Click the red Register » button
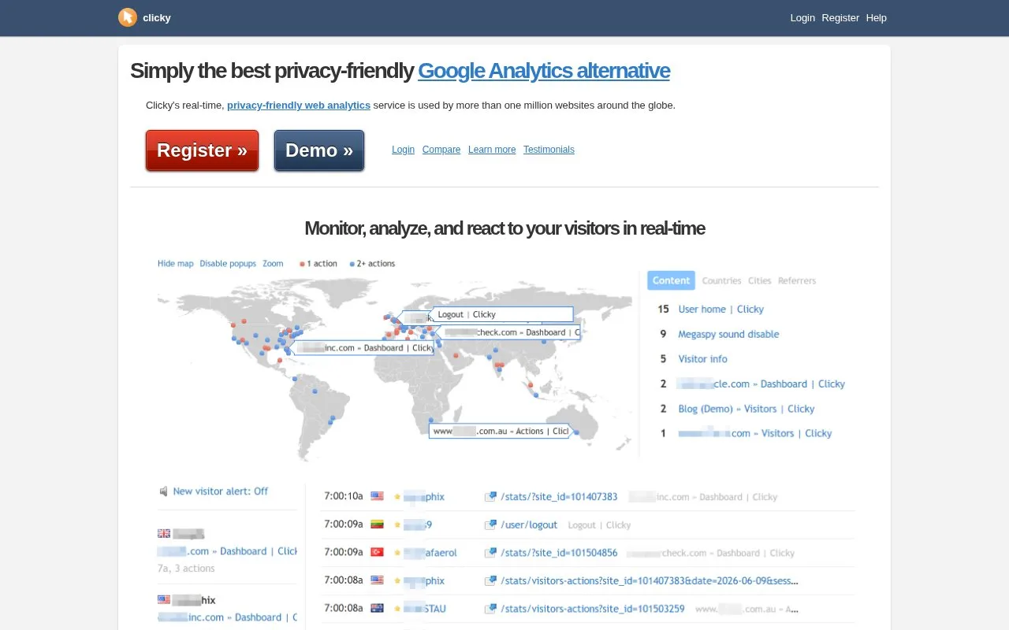The height and width of the screenshot is (630, 1009). [x=202, y=150]
